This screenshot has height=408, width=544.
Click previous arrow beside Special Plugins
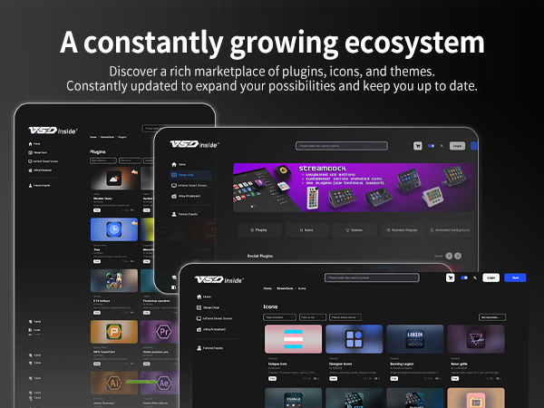click(449, 256)
